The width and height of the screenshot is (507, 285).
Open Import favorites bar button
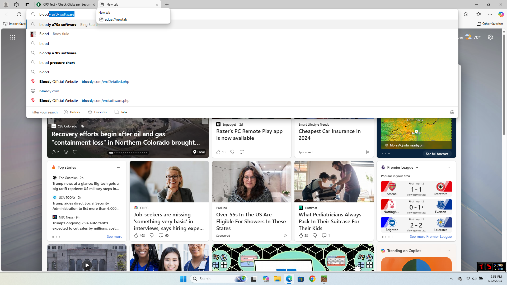15,24
